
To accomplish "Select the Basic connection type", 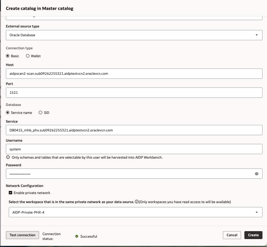I will tap(8, 56).
